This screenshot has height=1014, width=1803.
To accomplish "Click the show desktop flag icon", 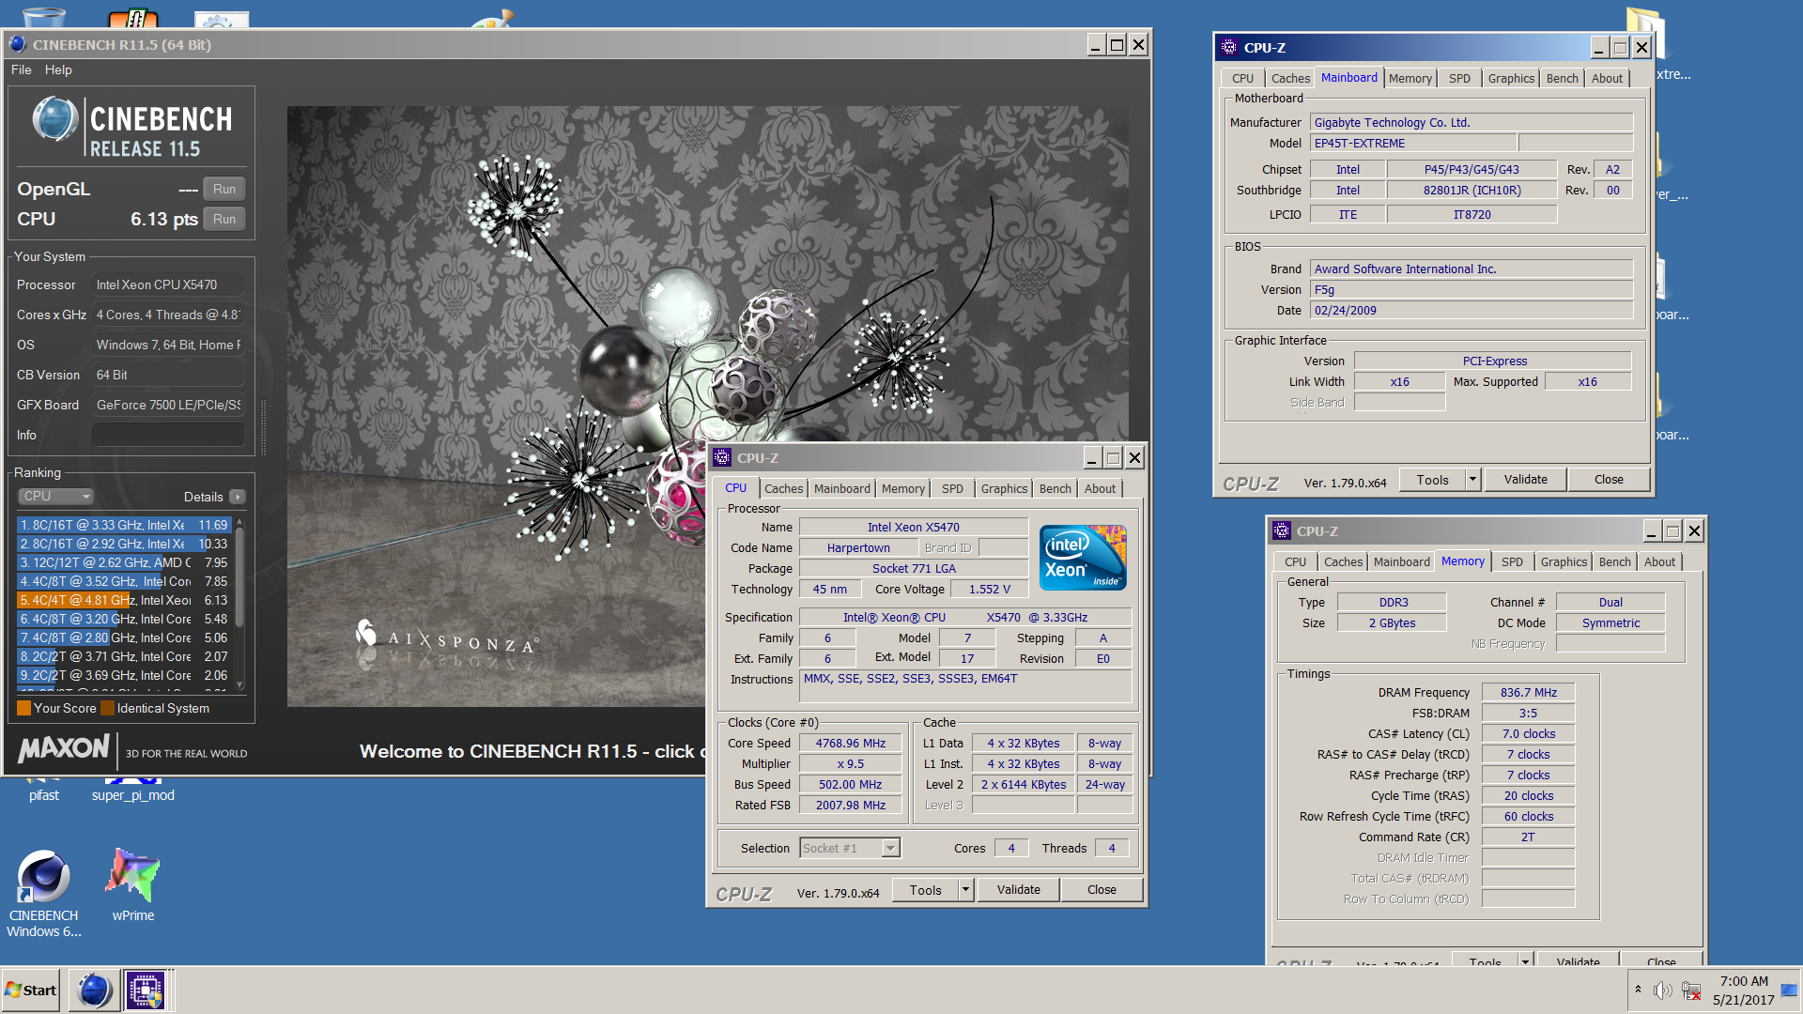I will coord(1789,990).
